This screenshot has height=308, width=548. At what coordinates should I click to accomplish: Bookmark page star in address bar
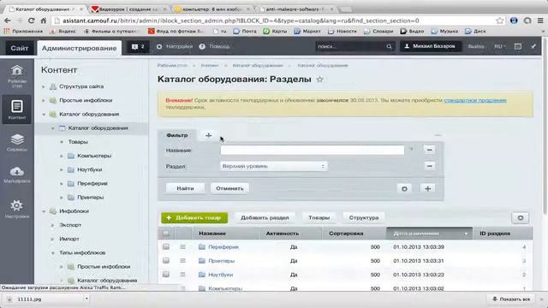tap(500, 21)
